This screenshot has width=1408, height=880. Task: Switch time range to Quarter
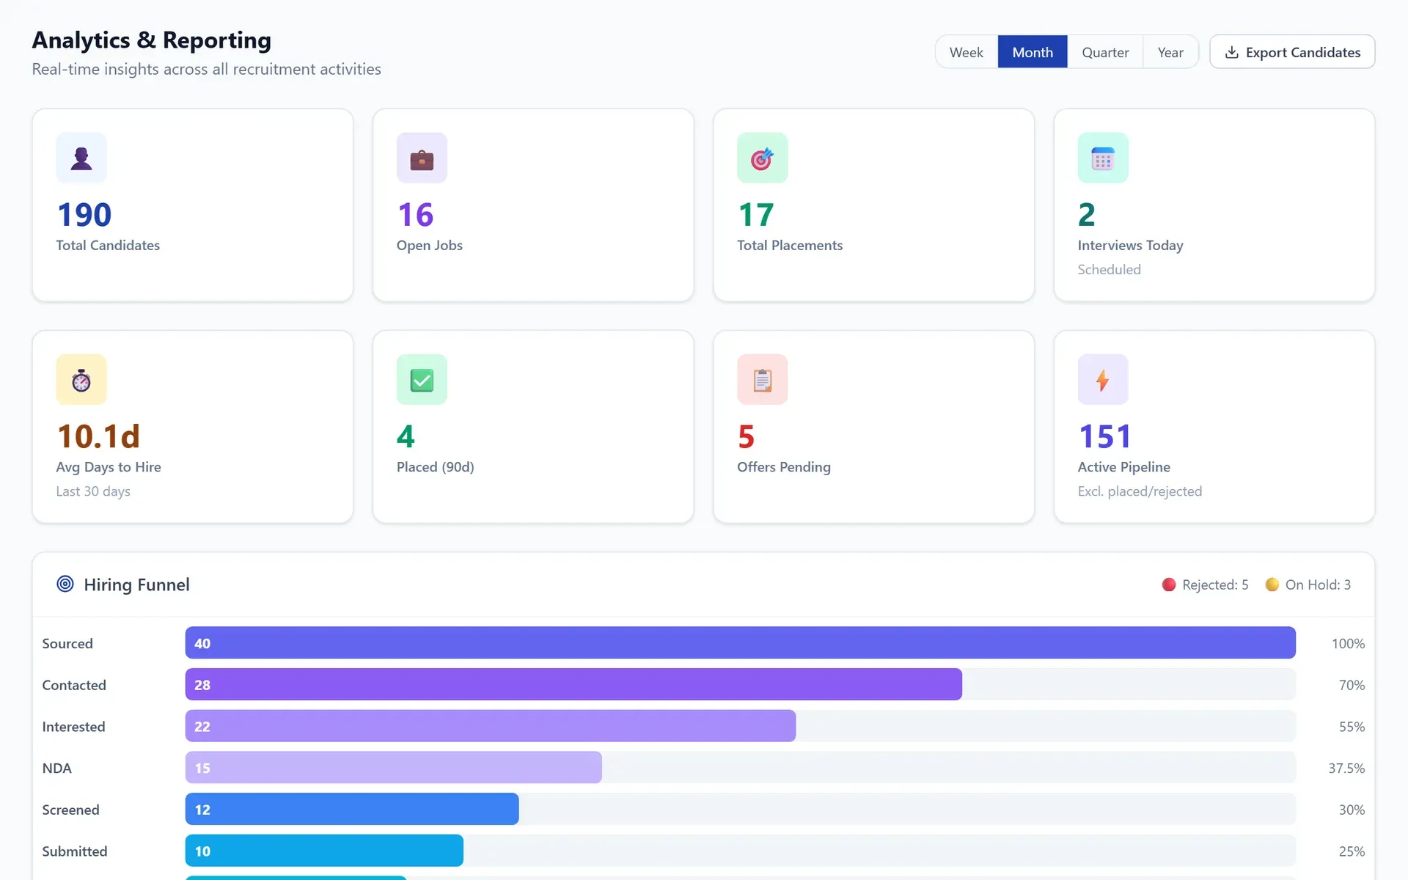pyautogui.click(x=1104, y=52)
